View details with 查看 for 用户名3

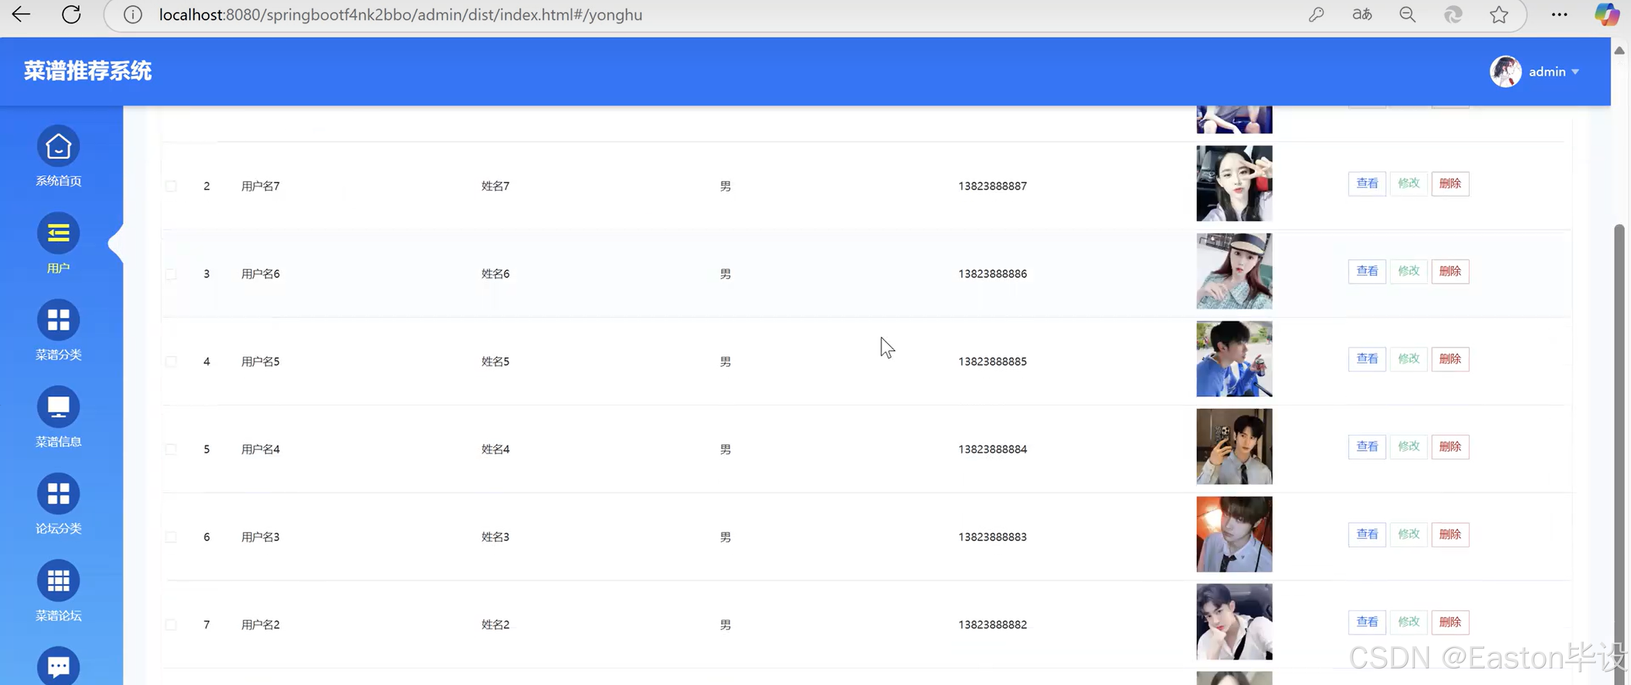(x=1367, y=534)
